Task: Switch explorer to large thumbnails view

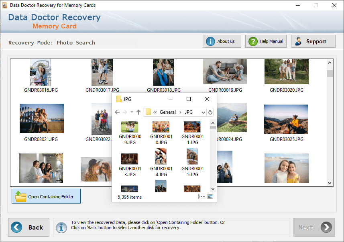Action: click(x=210, y=196)
